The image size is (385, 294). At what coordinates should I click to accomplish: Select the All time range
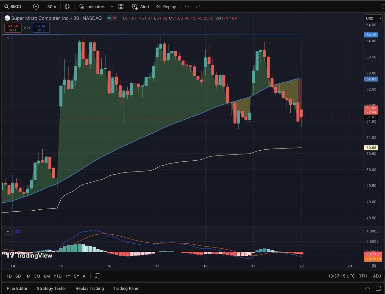85,276
